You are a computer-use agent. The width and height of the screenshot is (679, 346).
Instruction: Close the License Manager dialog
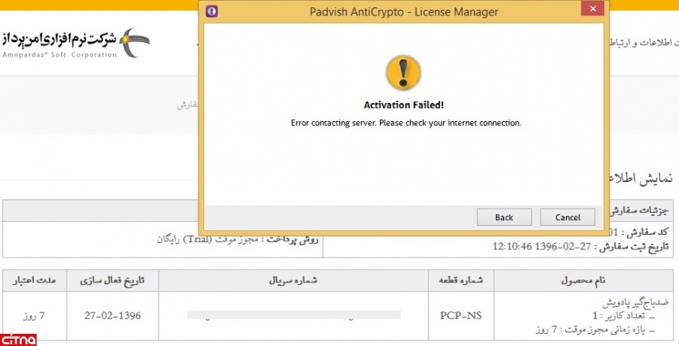point(593,9)
